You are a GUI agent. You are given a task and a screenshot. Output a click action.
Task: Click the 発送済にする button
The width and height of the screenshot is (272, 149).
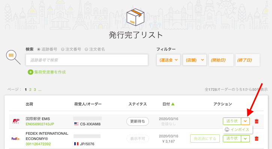pyautogui.click(x=205, y=138)
